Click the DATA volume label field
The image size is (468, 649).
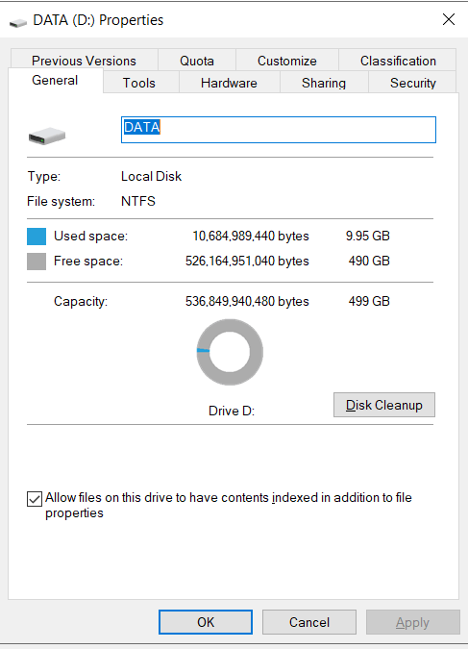(x=279, y=130)
